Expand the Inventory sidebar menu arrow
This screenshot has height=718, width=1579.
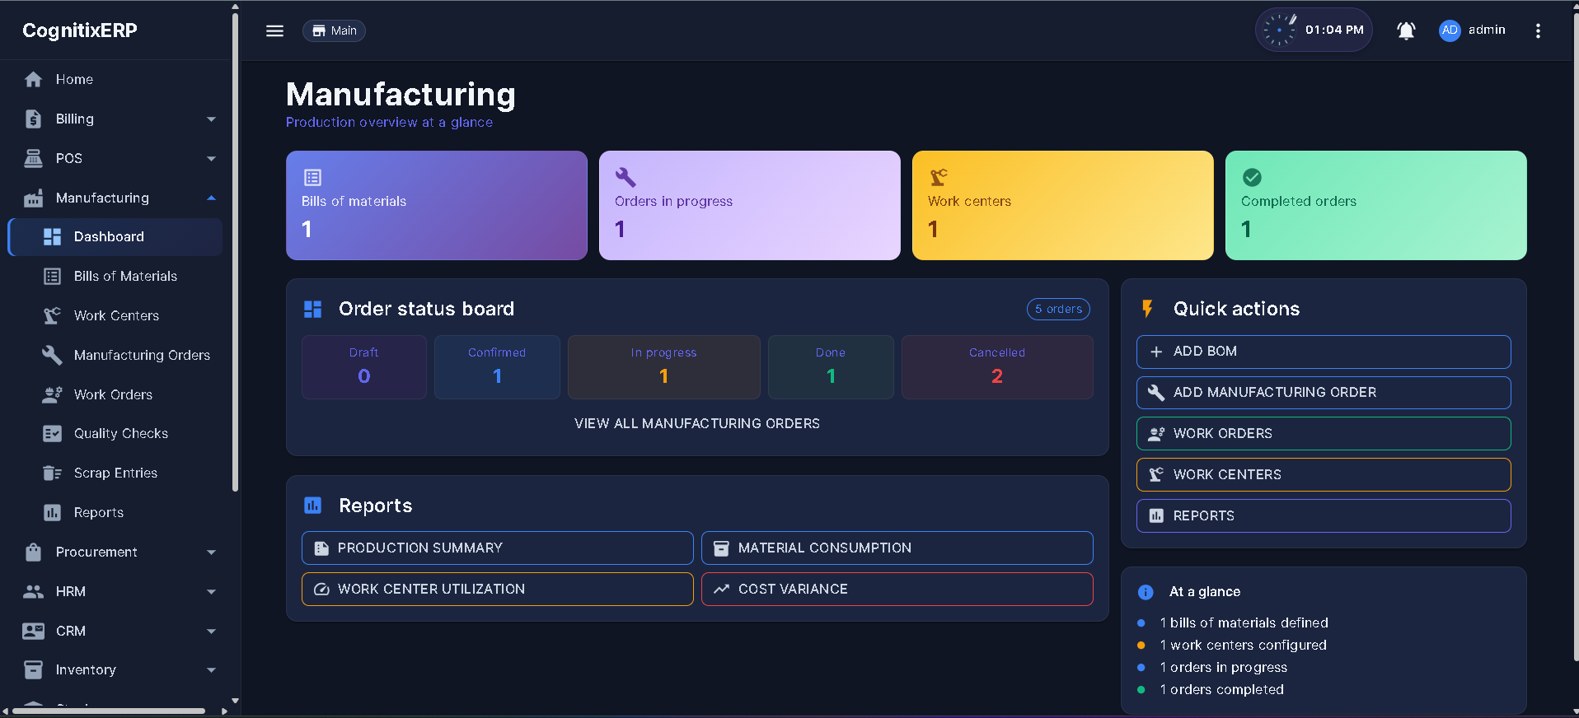(x=211, y=670)
